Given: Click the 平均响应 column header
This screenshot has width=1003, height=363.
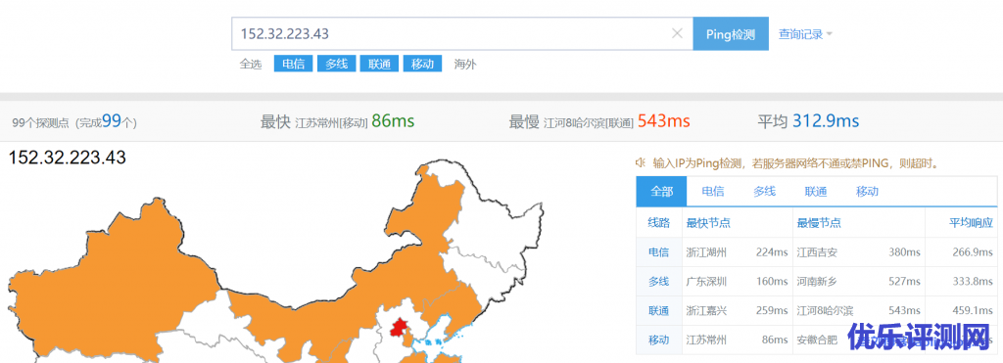Looking at the screenshot, I should click(x=971, y=223).
